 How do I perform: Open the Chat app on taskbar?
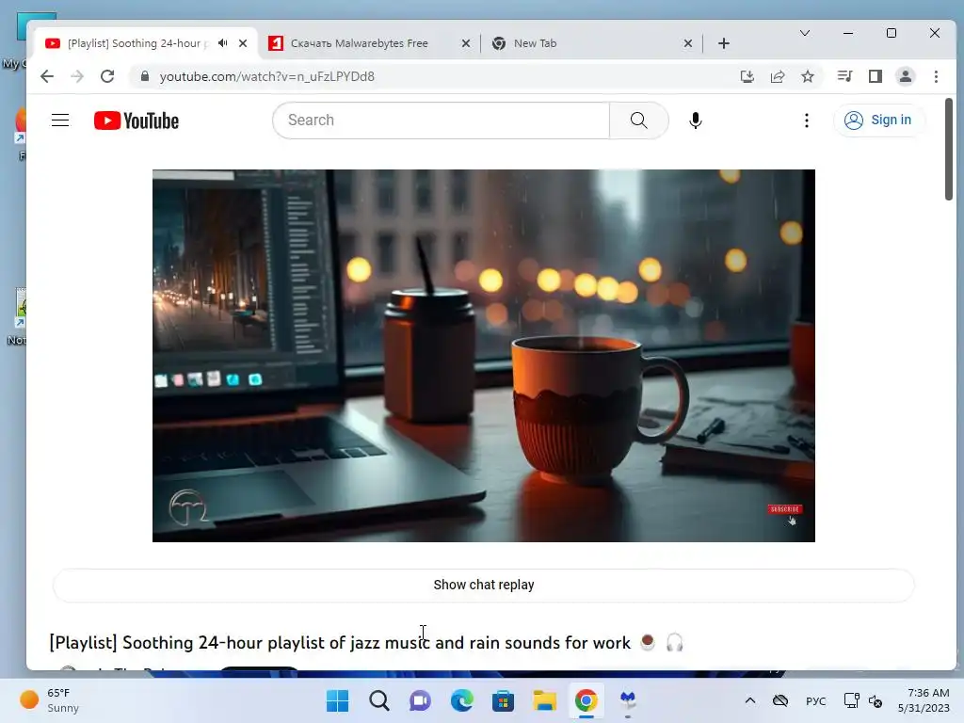pos(420,700)
